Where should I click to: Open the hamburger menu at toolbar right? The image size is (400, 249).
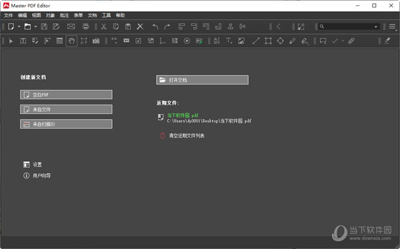point(393,27)
